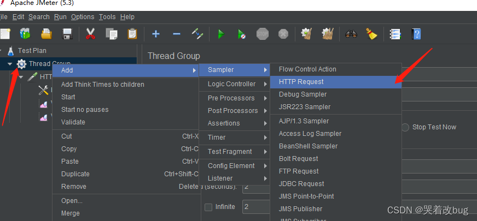Select Copy in the context menu
The width and height of the screenshot is (477, 221).
[126, 149]
